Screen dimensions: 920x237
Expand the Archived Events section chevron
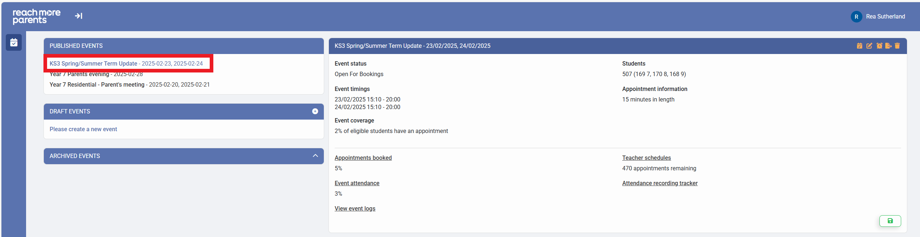(x=315, y=156)
